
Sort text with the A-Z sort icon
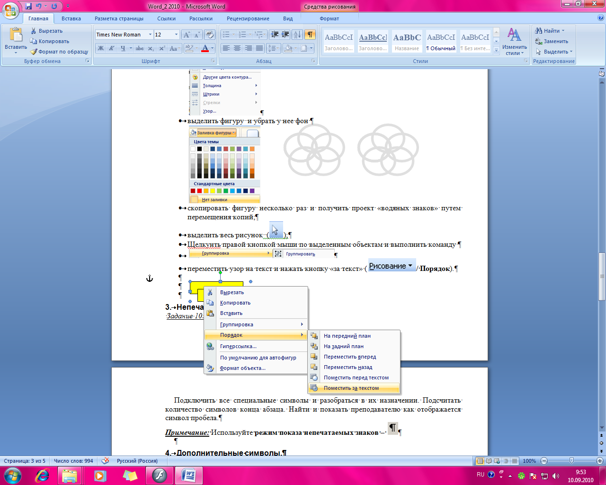click(297, 35)
